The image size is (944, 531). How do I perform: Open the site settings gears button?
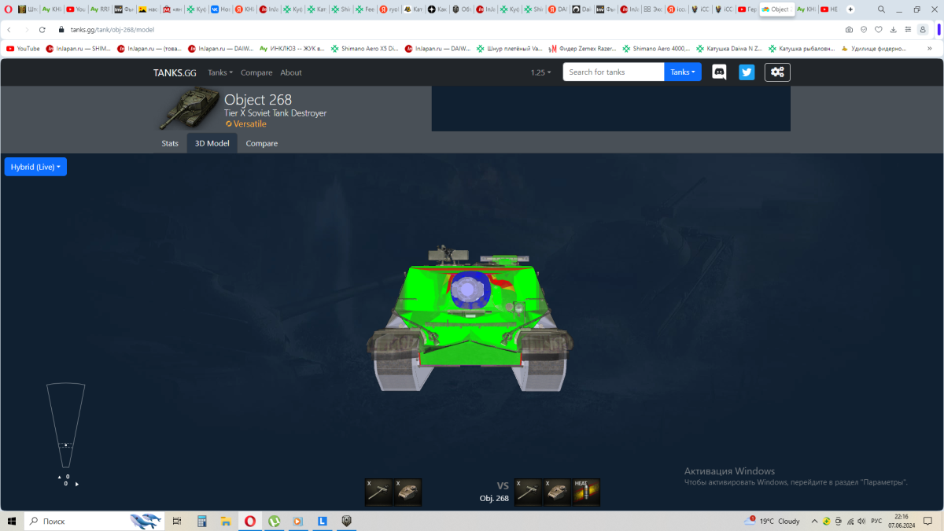pos(777,72)
